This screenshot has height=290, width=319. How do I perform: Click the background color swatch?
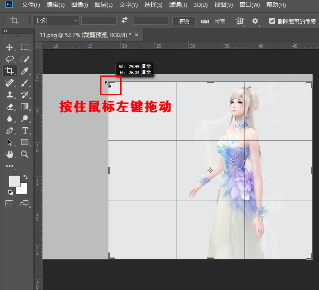coord(23,190)
